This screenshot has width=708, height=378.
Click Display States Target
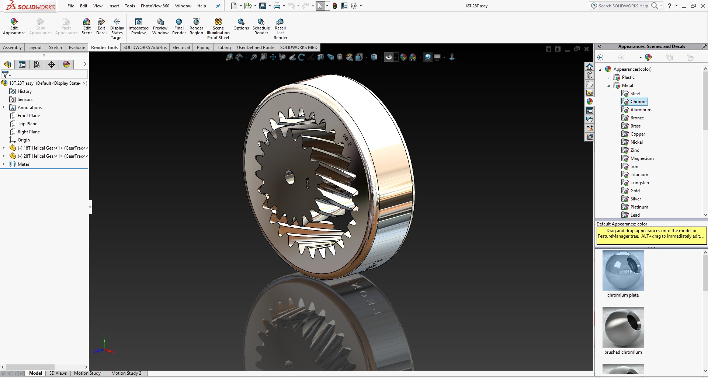(117, 29)
